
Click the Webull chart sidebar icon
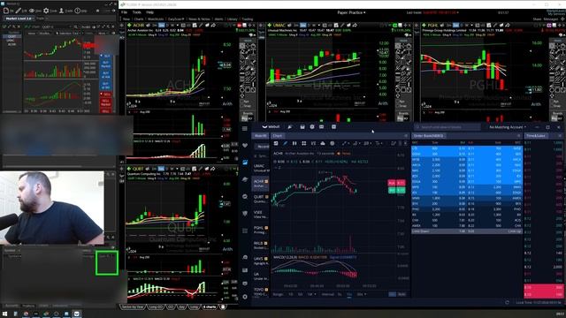tap(245, 163)
